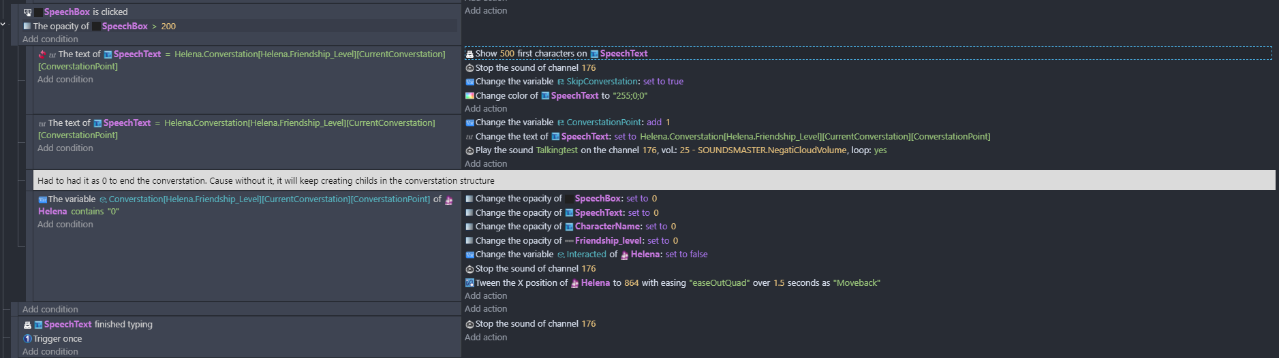
Task: Click the typewriter icon beside "Show 500 first characters"
Action: tap(469, 54)
